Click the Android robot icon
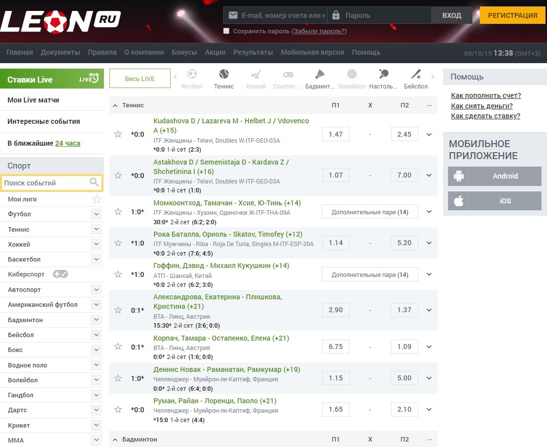Image resolution: width=547 pixels, height=447 pixels. 458,176
